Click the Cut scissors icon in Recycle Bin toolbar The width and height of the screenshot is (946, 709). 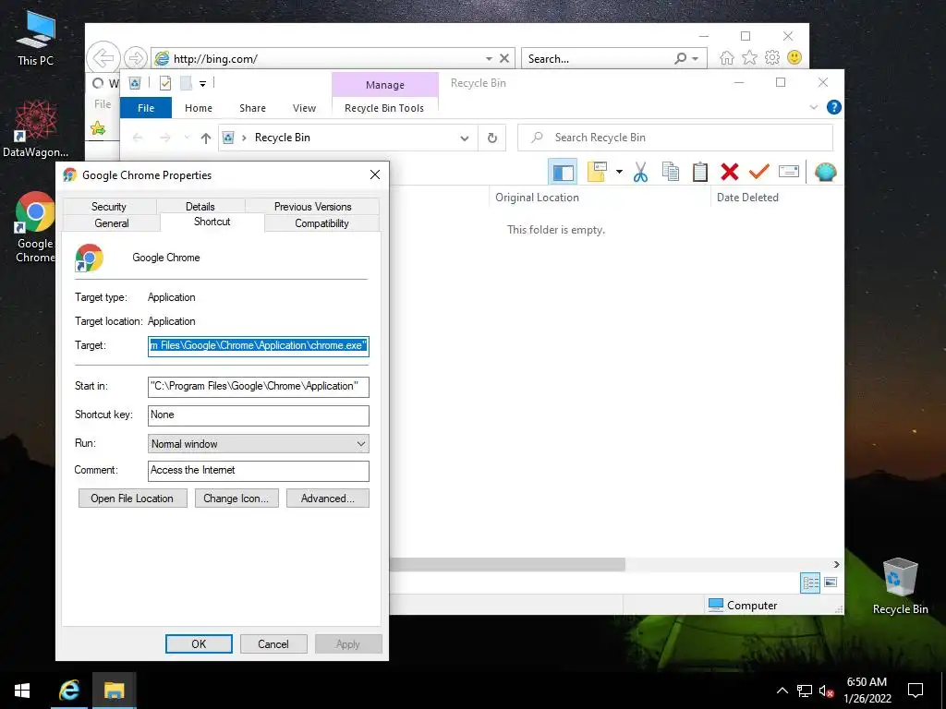click(x=640, y=172)
